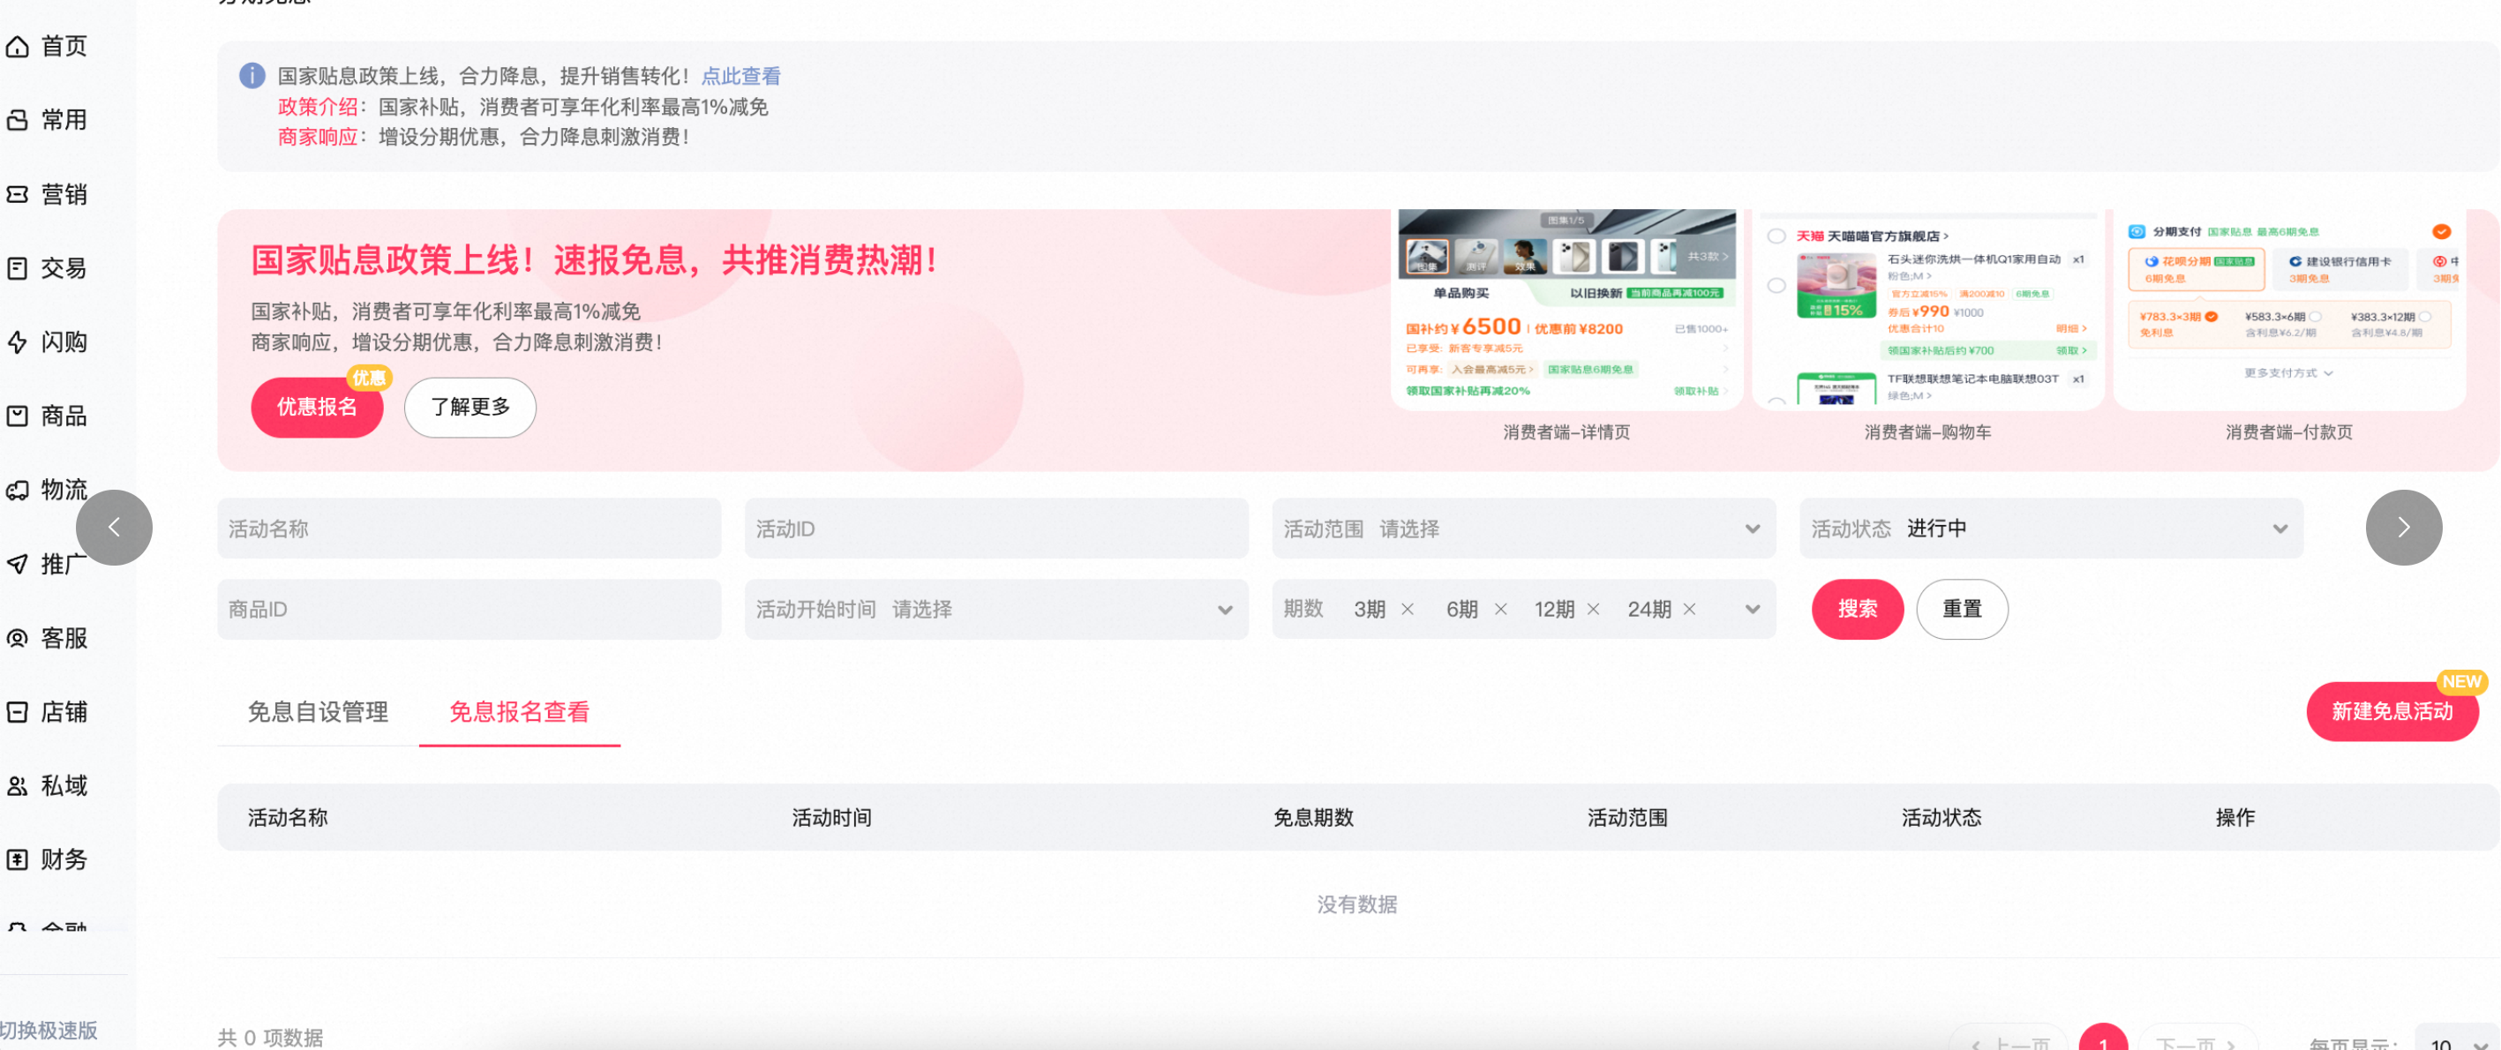Image resolution: width=2501 pixels, height=1050 pixels.
Task: Open the 活动范围 dropdown
Action: (1523, 529)
